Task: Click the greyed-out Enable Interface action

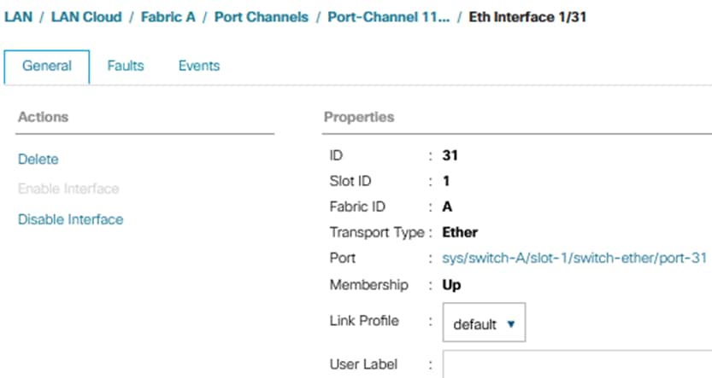Action: pos(68,189)
